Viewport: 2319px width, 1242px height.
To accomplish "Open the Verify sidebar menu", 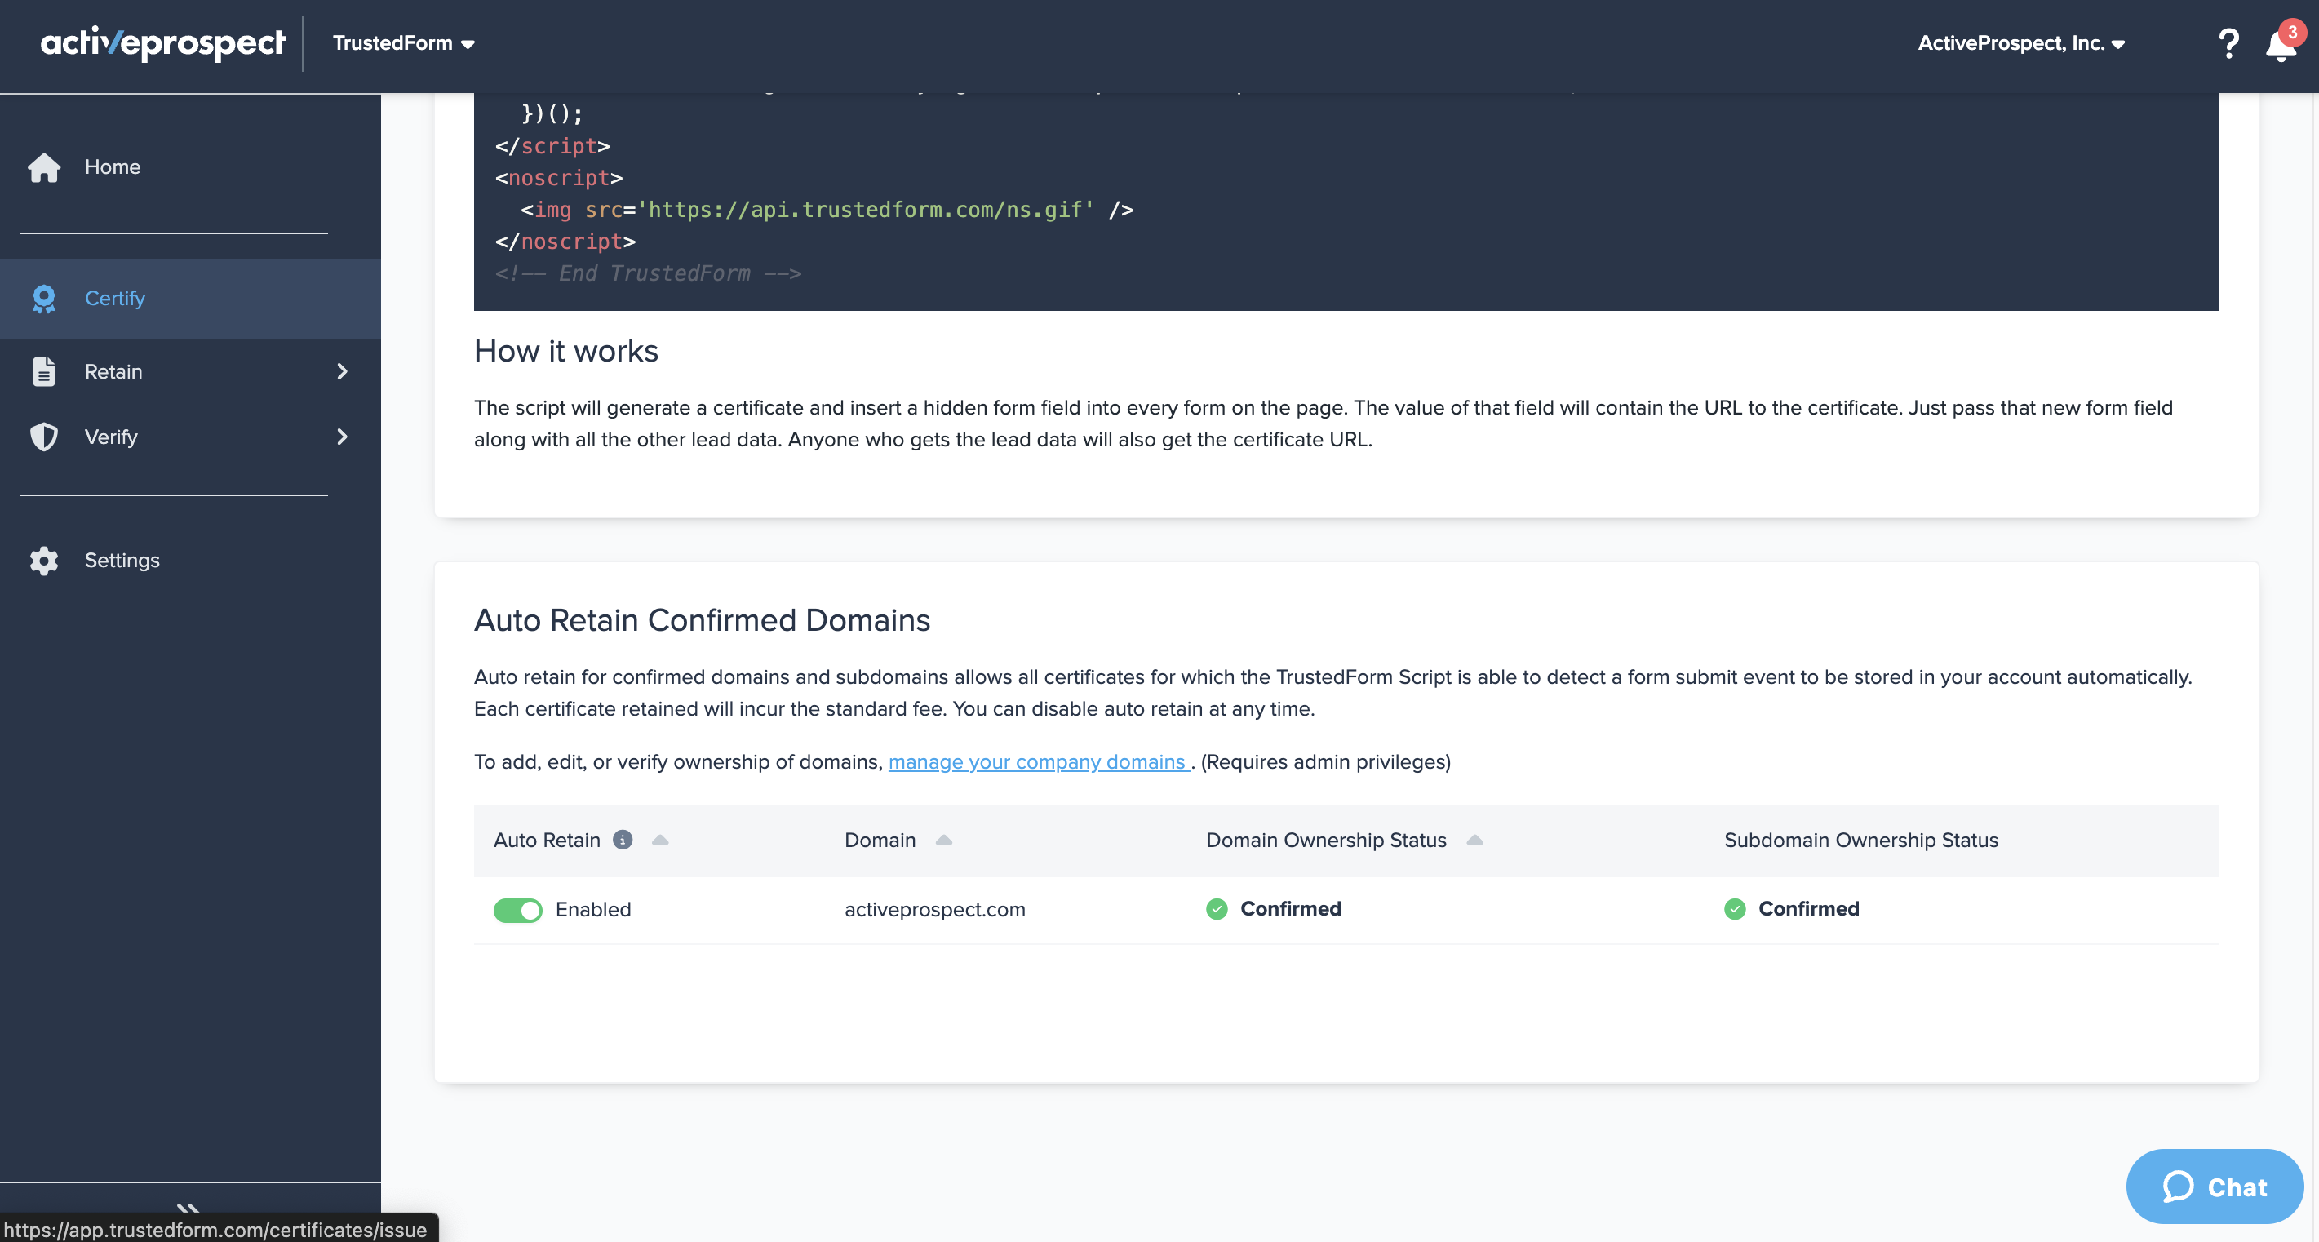I will coord(190,437).
